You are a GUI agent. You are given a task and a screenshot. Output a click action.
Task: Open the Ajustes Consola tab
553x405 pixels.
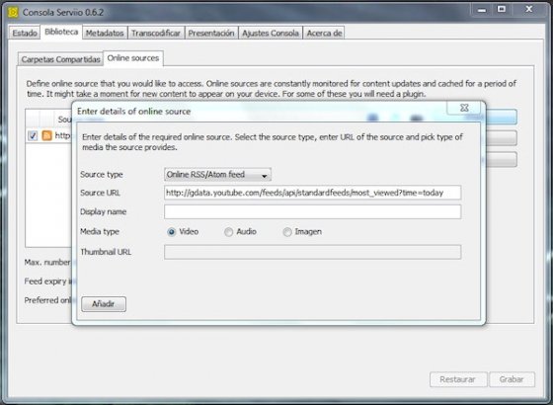[x=271, y=33]
